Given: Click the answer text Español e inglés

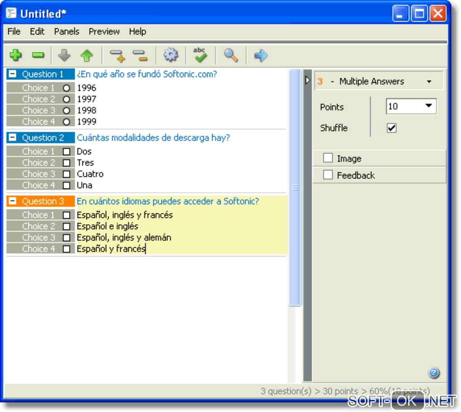Looking at the screenshot, I should (107, 226).
